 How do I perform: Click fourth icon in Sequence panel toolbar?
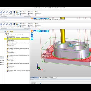coord(10,32)
